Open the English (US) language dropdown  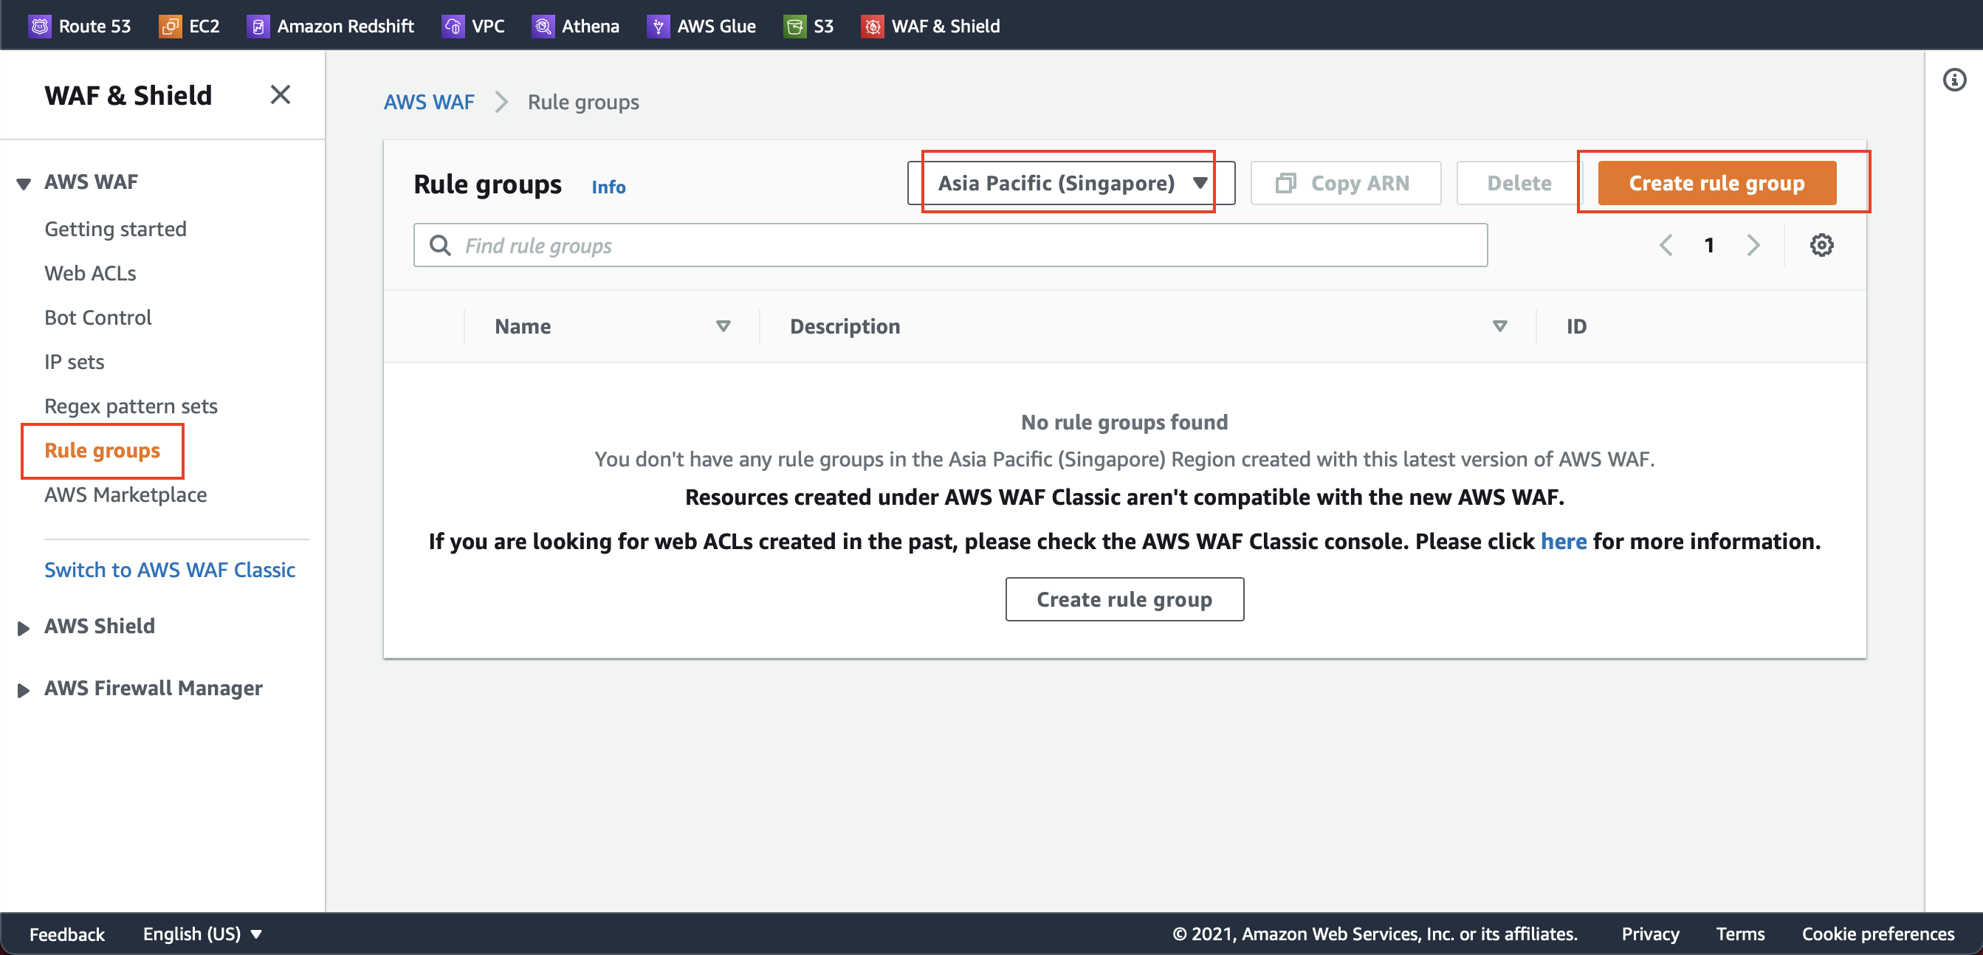coord(202,934)
